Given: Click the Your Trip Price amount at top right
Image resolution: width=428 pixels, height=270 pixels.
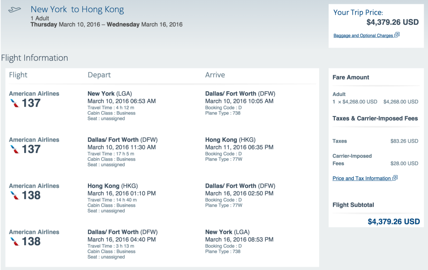Looking at the screenshot, I should [x=392, y=22].
